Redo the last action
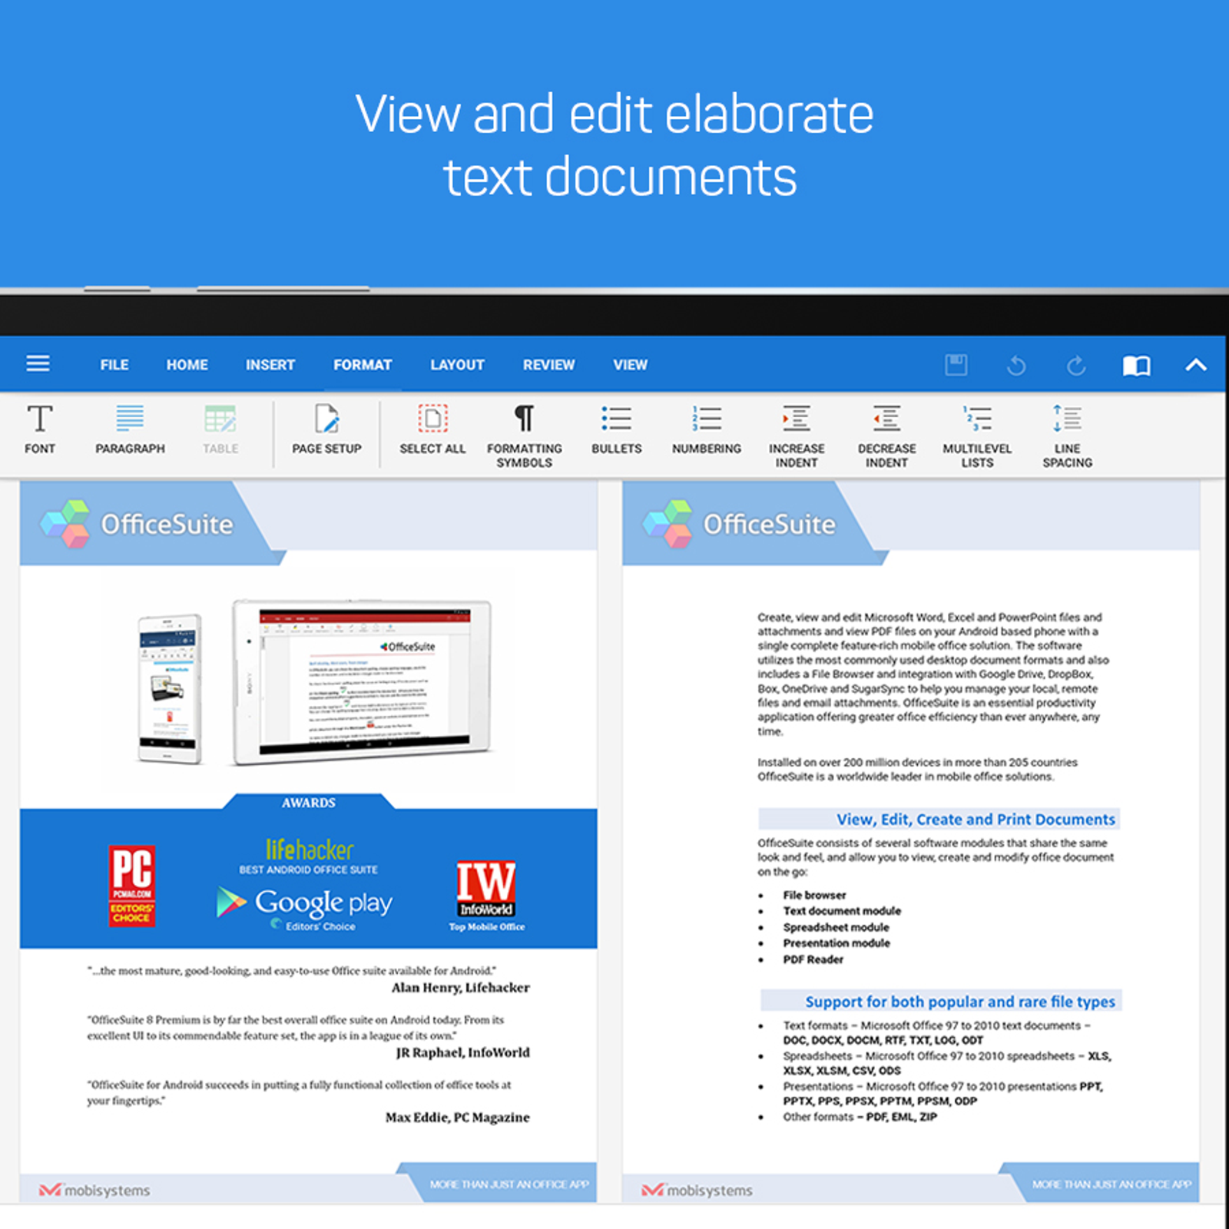 pos(1076,366)
